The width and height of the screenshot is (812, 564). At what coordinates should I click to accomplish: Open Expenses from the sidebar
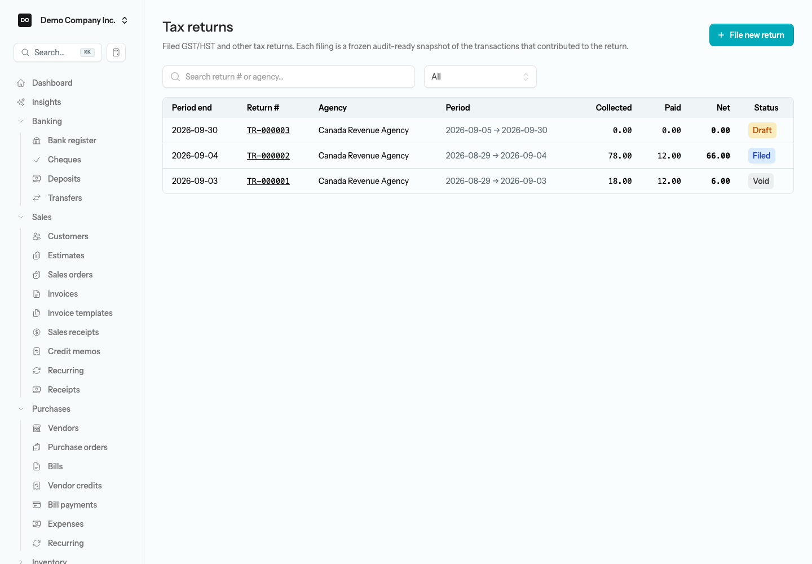pos(66,524)
